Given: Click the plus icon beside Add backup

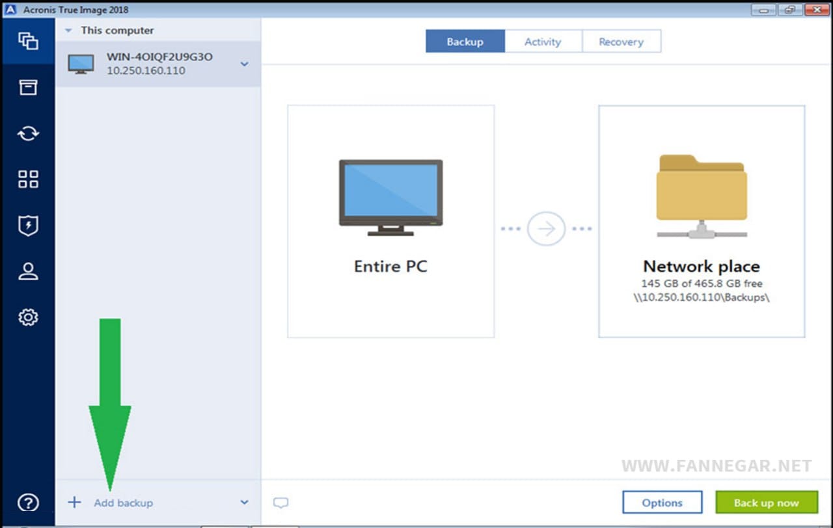Looking at the screenshot, I should click(x=75, y=503).
